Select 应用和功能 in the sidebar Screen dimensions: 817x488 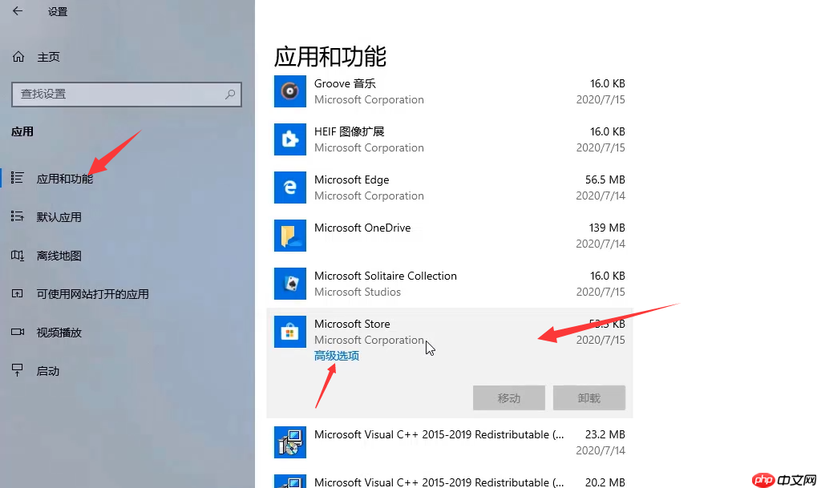pos(18,178)
